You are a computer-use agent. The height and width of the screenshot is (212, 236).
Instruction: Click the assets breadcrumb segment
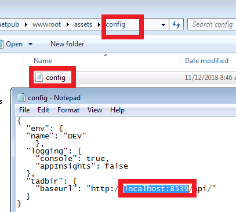pyautogui.click(x=83, y=24)
